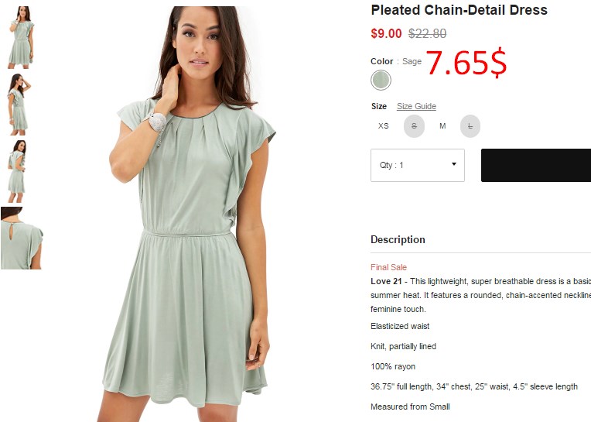
Task: Open the second side-view dress thumbnail
Action: coord(19,104)
